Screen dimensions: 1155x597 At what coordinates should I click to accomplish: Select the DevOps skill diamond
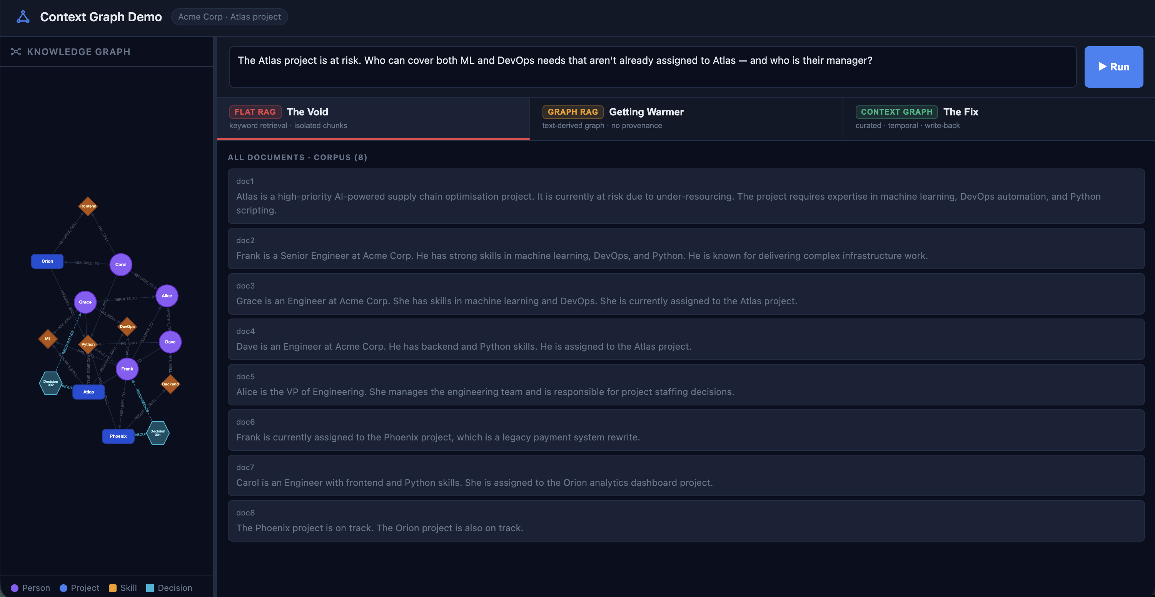tap(127, 326)
